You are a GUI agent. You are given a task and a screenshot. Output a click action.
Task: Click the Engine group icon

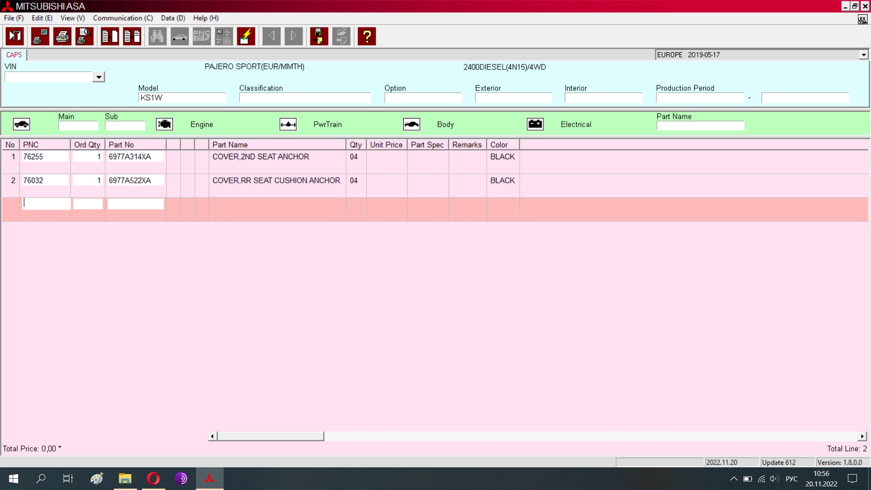click(x=164, y=124)
